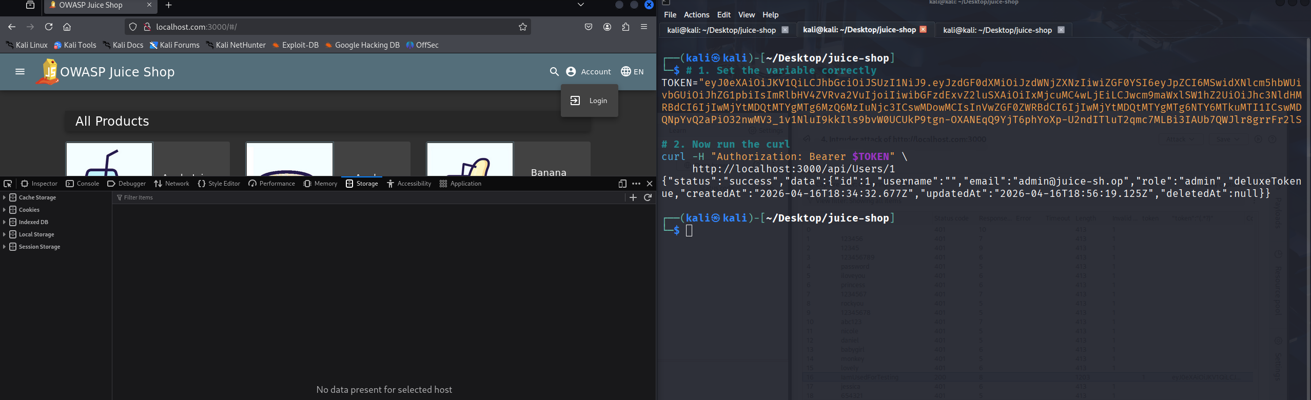Expand the Cache Storage tree node
This screenshot has width=1311, height=400.
pyautogui.click(x=5, y=197)
